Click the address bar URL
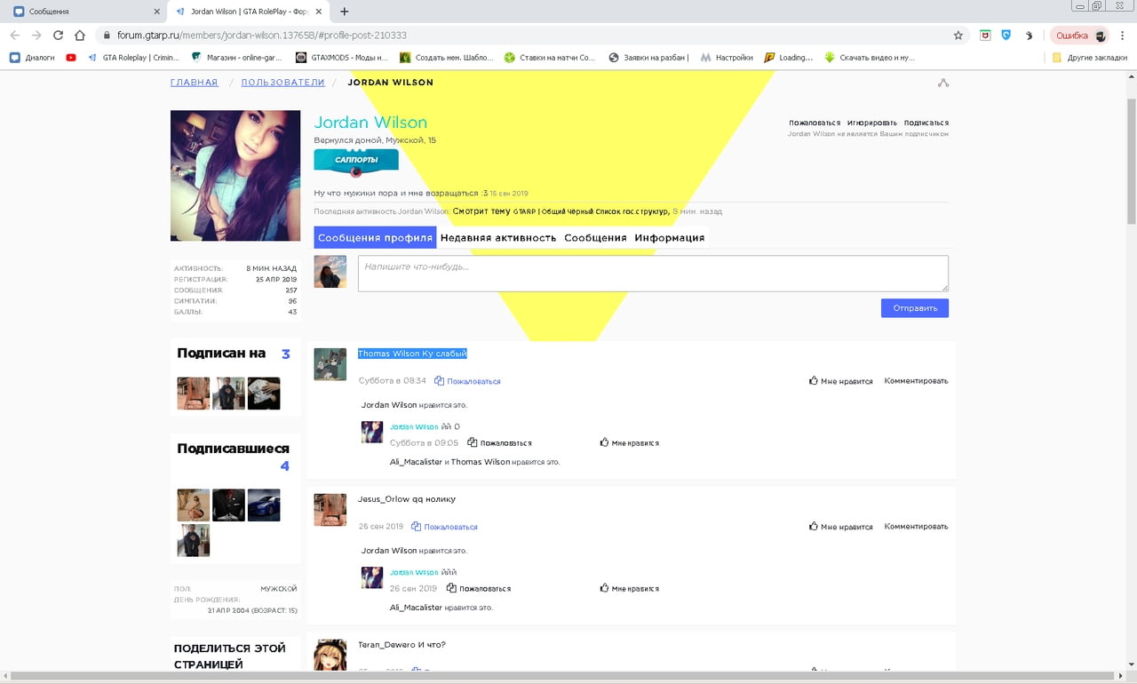Screen dimensions: 1137x684 pyautogui.click(x=262, y=36)
